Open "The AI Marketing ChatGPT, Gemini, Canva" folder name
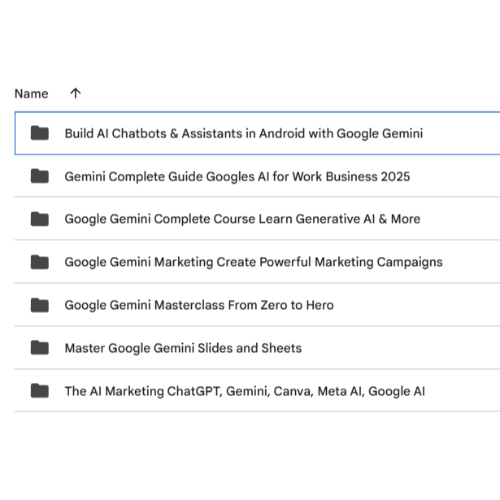 pyautogui.click(x=244, y=391)
